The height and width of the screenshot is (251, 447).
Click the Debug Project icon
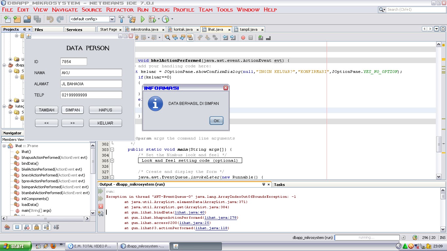(152, 19)
